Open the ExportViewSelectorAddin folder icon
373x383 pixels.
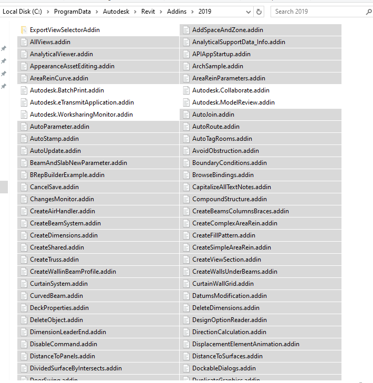(24, 30)
